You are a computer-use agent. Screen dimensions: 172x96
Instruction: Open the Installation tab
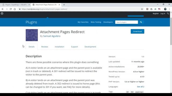60,47
